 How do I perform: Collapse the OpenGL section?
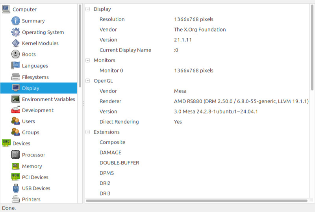click(x=87, y=81)
